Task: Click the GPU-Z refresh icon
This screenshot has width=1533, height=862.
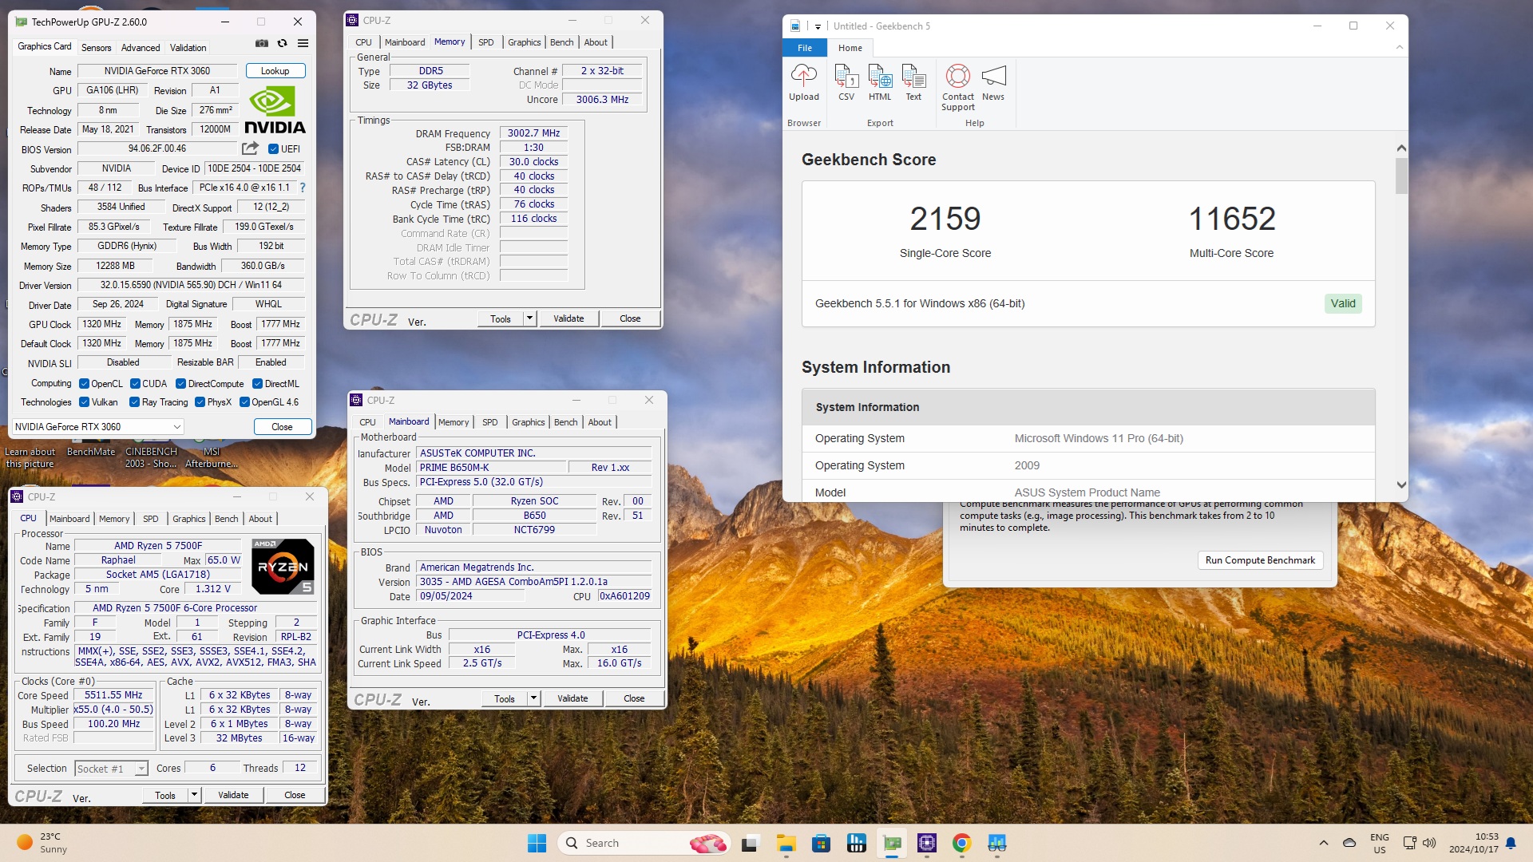Action: pos(282,43)
